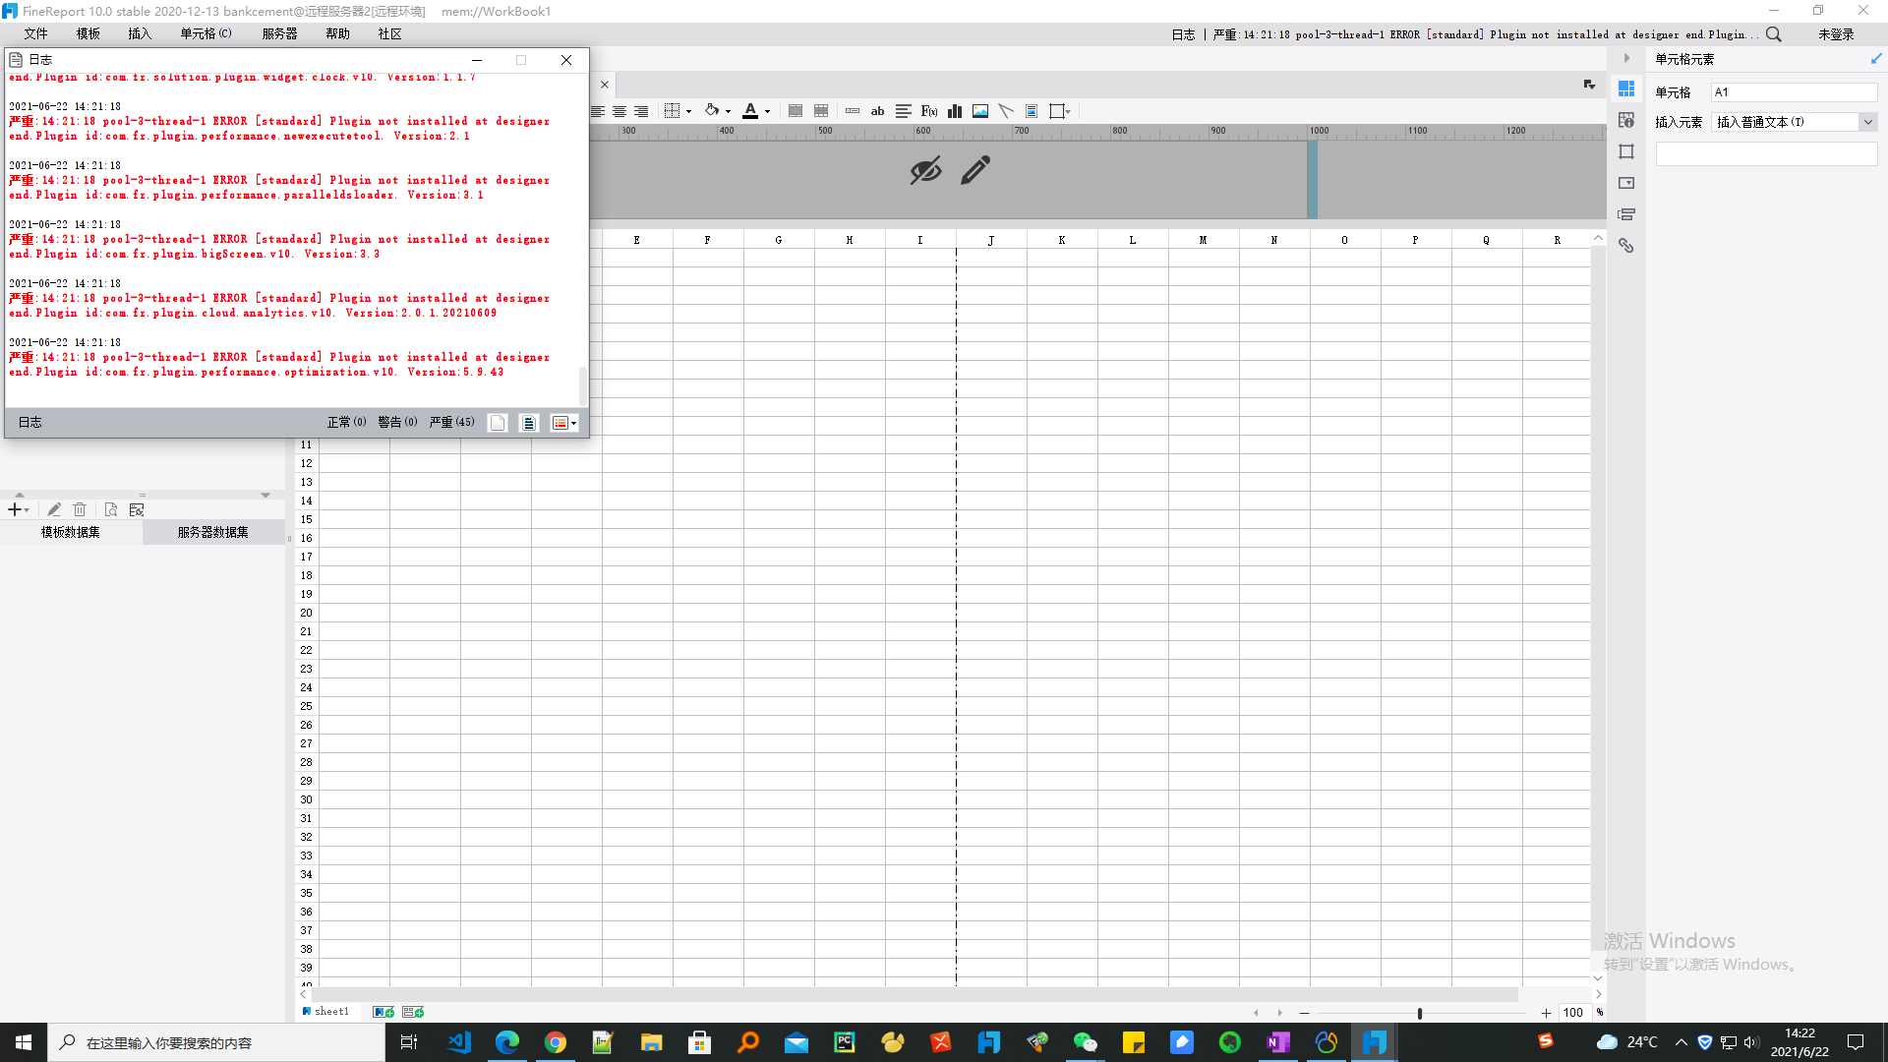Insert a chart with the bar chart icon

pyautogui.click(x=955, y=111)
